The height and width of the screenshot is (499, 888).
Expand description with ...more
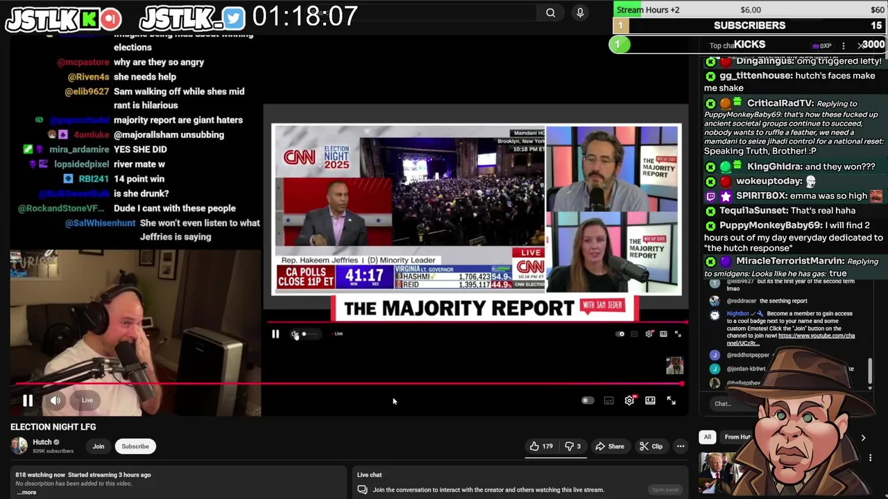[26, 492]
